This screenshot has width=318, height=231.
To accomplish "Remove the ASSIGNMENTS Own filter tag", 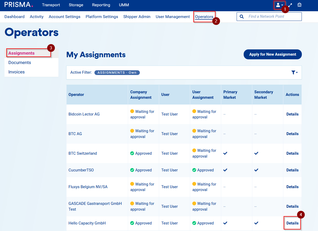I will (x=117, y=73).
